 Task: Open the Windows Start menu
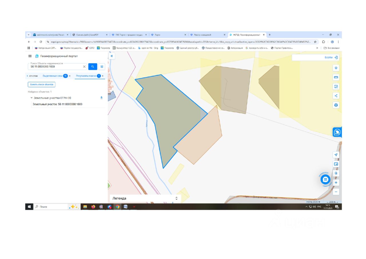tap(29, 207)
